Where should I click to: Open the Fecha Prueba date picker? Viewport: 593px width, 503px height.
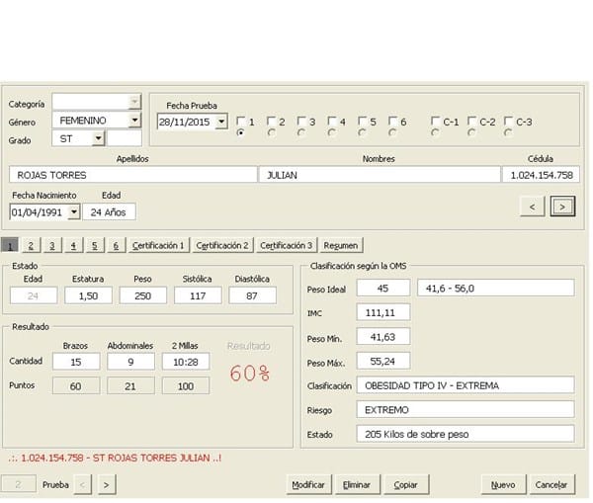[221, 122]
